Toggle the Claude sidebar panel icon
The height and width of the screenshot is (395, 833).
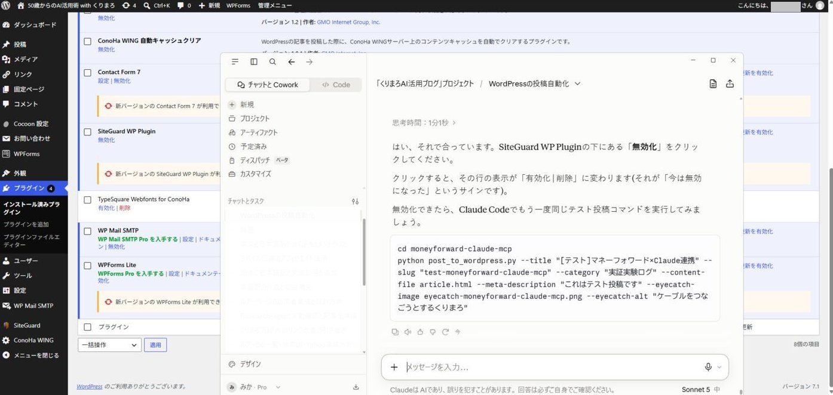254,61
